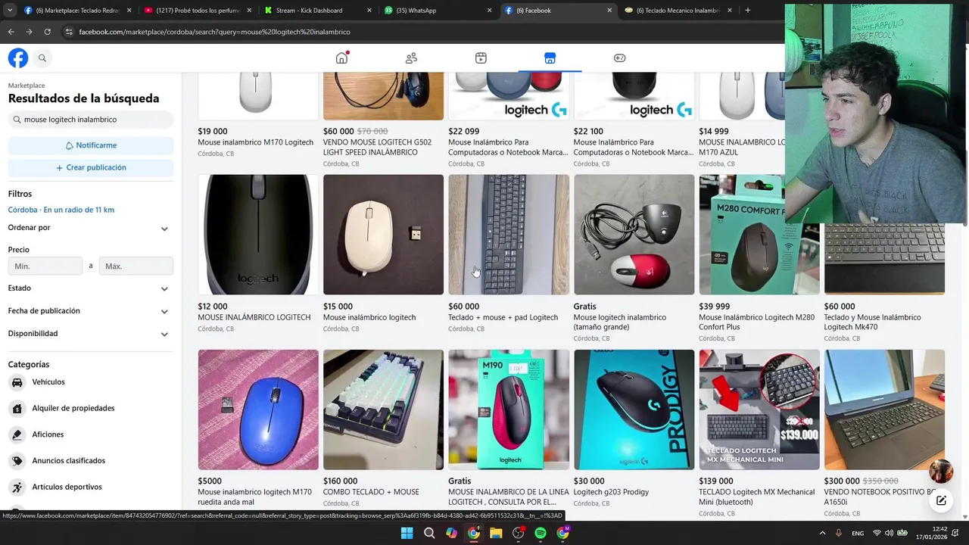Click the Min price input field

45,266
